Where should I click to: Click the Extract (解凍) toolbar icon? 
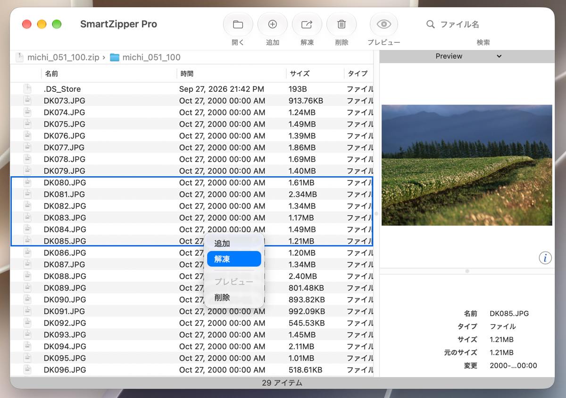click(x=307, y=24)
